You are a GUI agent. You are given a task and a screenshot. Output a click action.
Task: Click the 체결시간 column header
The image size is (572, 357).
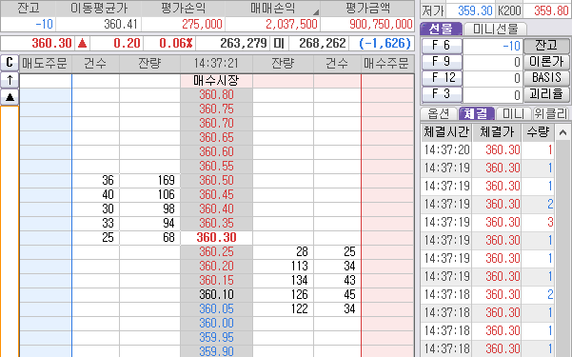pyautogui.click(x=446, y=132)
